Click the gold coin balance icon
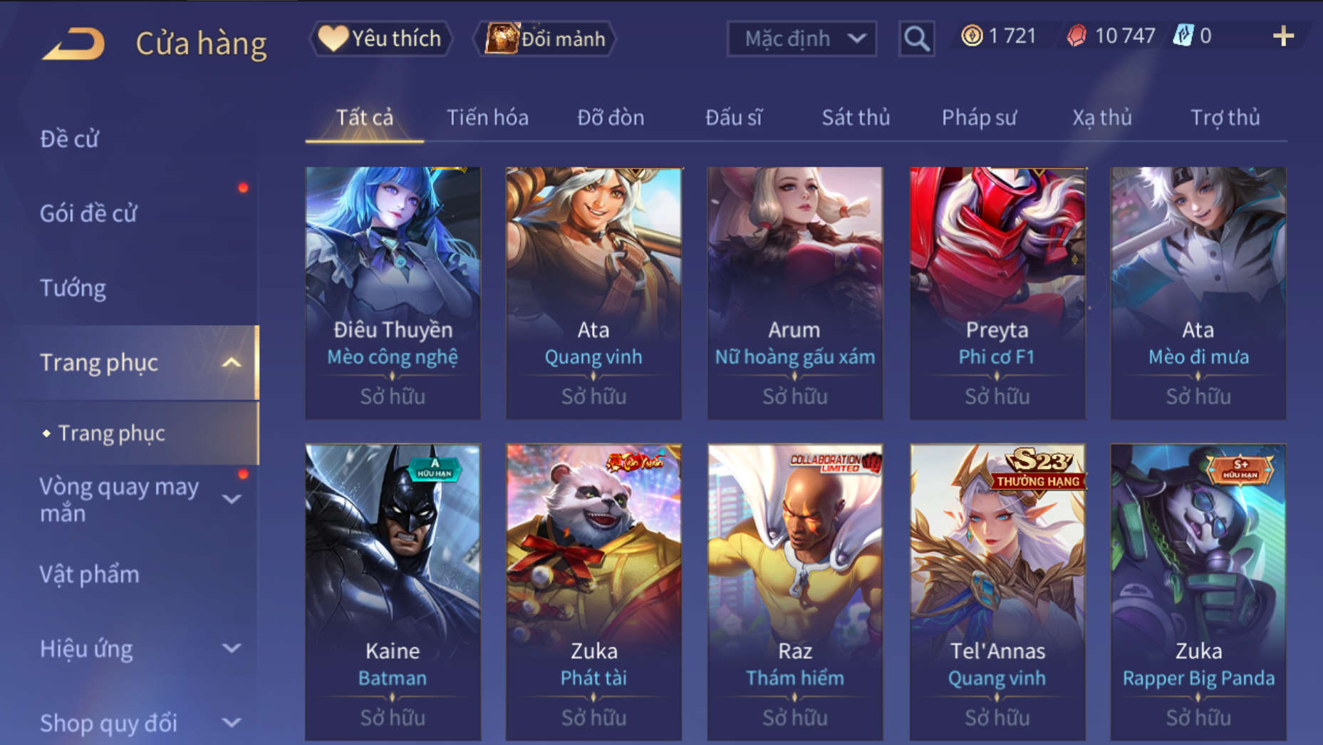 [x=972, y=36]
